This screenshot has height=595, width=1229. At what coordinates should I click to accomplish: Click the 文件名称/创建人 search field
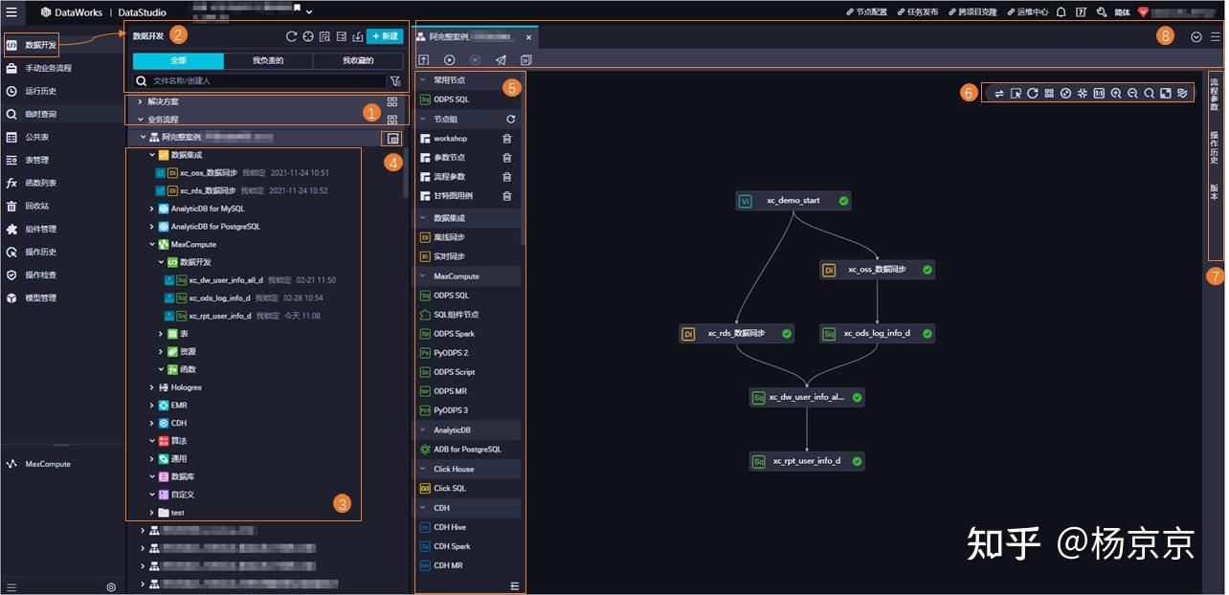point(259,81)
